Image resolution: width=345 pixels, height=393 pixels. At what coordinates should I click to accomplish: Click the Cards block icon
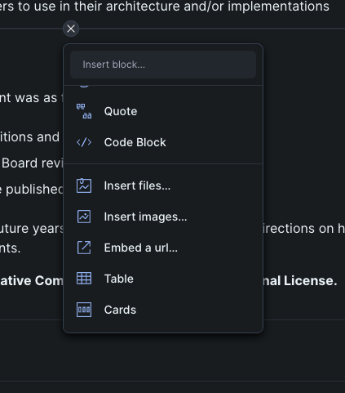(84, 310)
